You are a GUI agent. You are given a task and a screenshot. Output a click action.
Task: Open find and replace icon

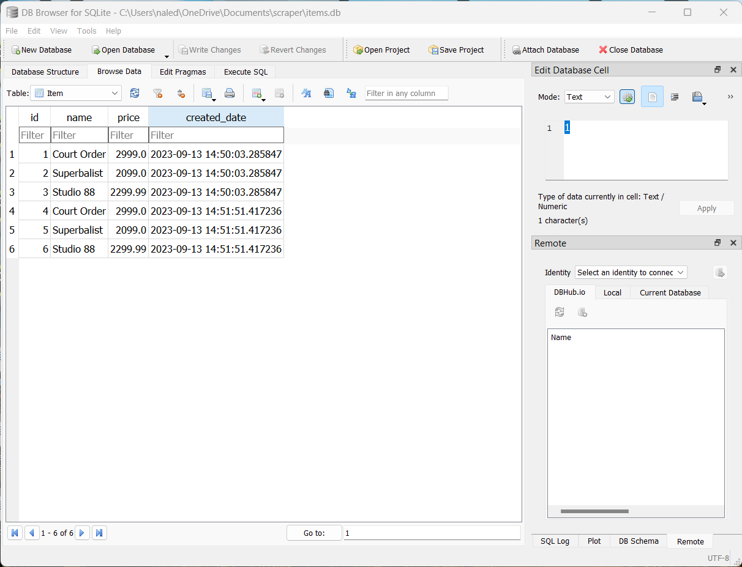(x=351, y=93)
